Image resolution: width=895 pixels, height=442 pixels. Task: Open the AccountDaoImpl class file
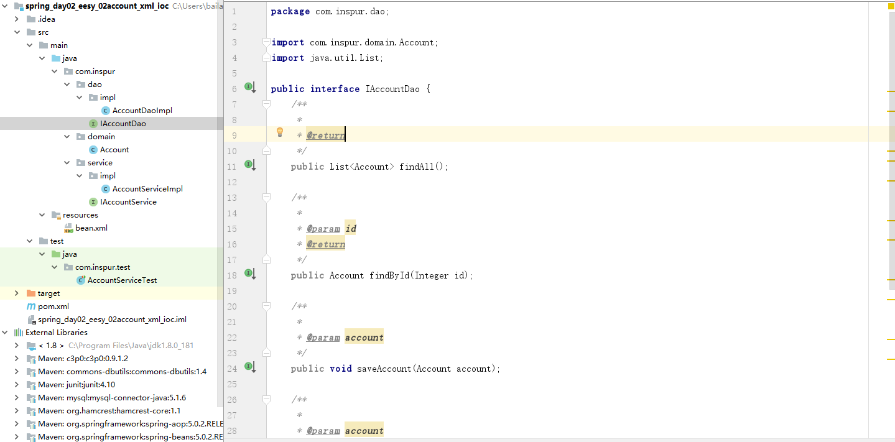pyautogui.click(x=142, y=111)
